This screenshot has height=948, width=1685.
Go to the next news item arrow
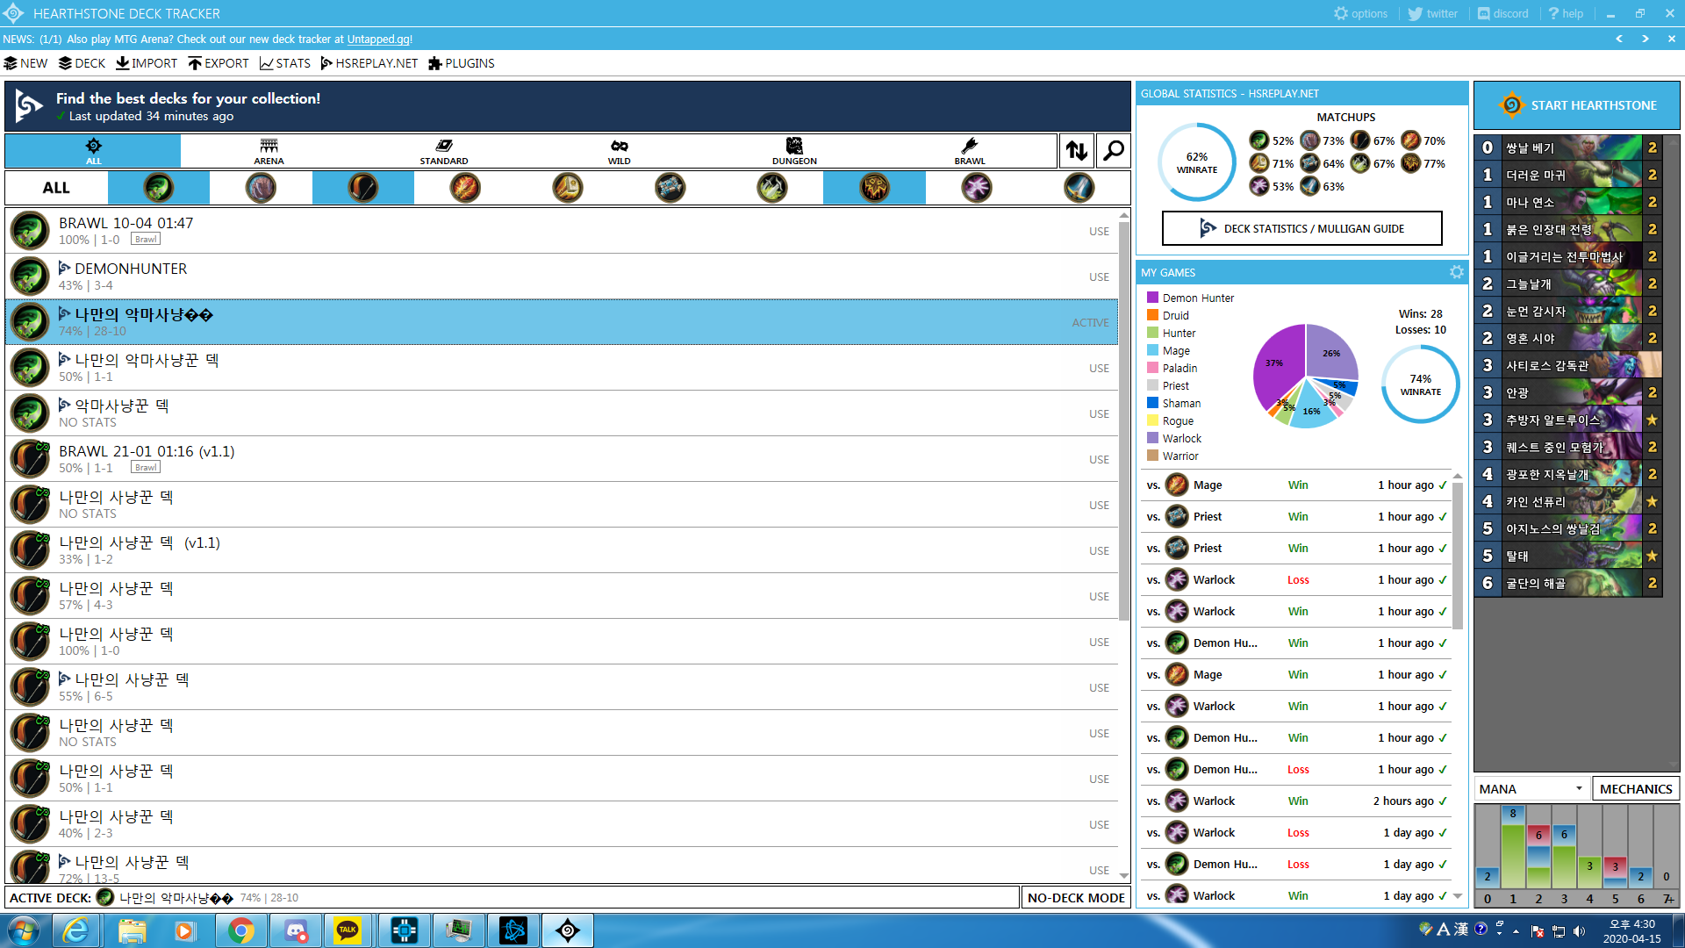1646,39
